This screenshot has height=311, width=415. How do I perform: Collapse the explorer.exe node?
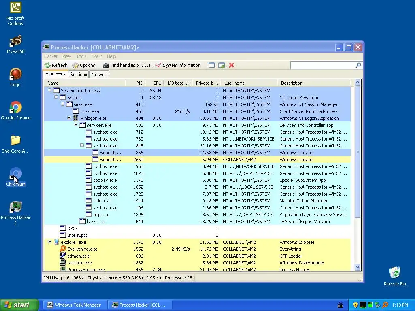pos(49,242)
